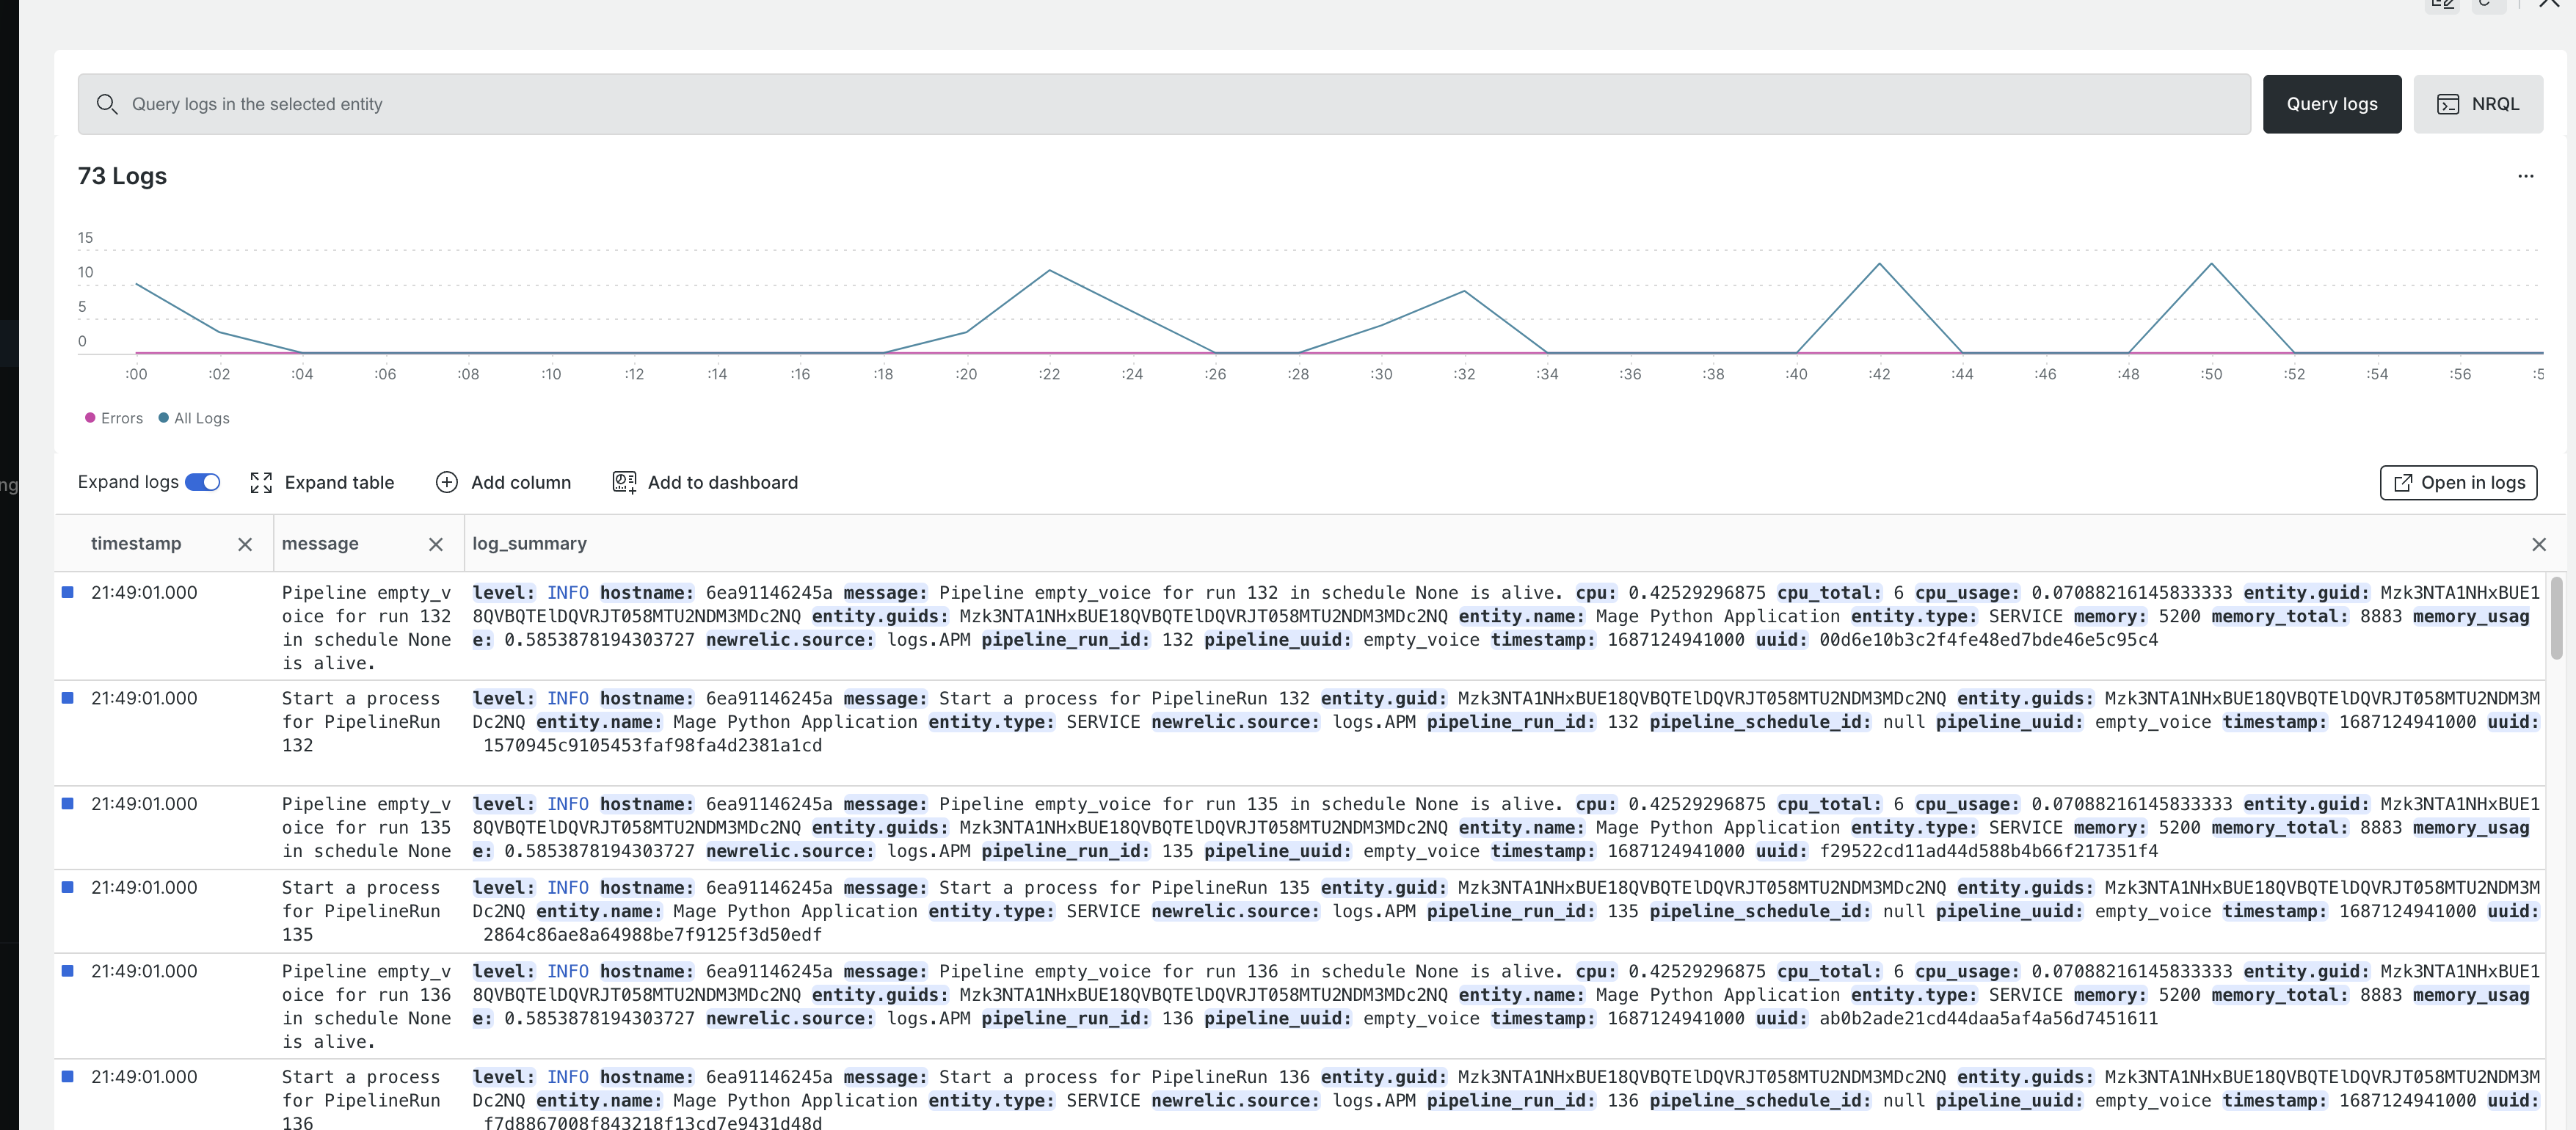Switch off the Expand logs toggle
Image resolution: width=2576 pixels, height=1130 pixels.
click(x=203, y=482)
